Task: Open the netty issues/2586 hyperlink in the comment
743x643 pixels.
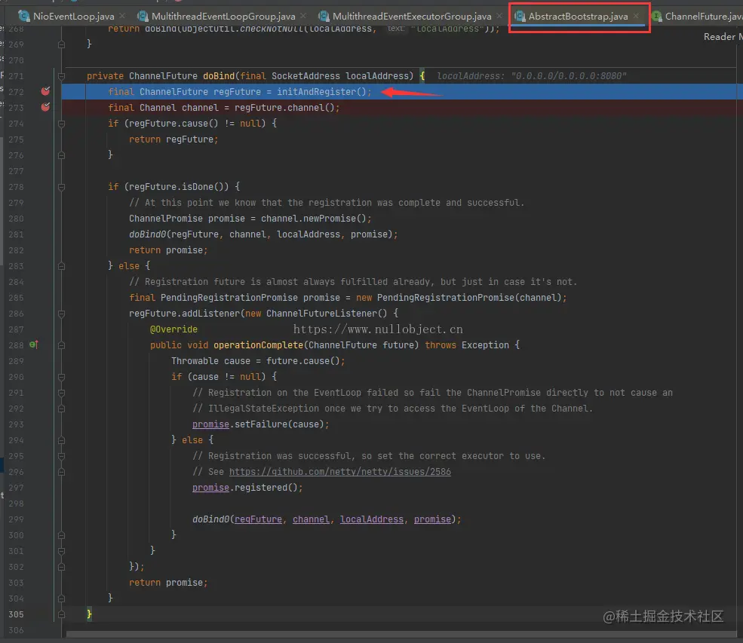Action: [339, 471]
